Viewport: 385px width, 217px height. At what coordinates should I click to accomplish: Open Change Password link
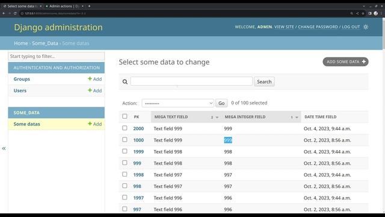click(x=318, y=27)
